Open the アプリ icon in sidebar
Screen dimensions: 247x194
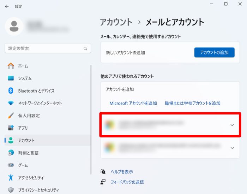click(11, 128)
